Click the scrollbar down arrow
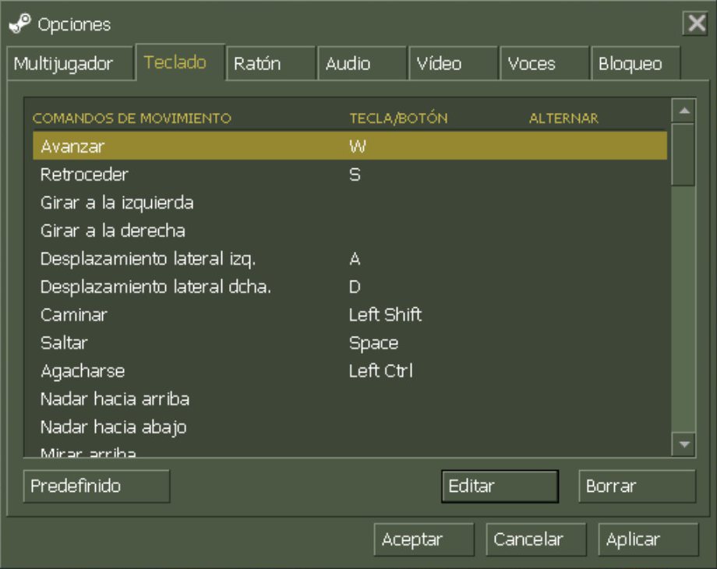The height and width of the screenshot is (569, 717). 683,444
